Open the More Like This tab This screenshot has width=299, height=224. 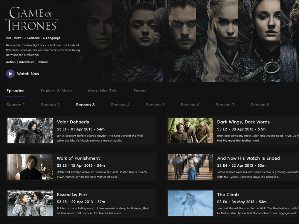103,90
